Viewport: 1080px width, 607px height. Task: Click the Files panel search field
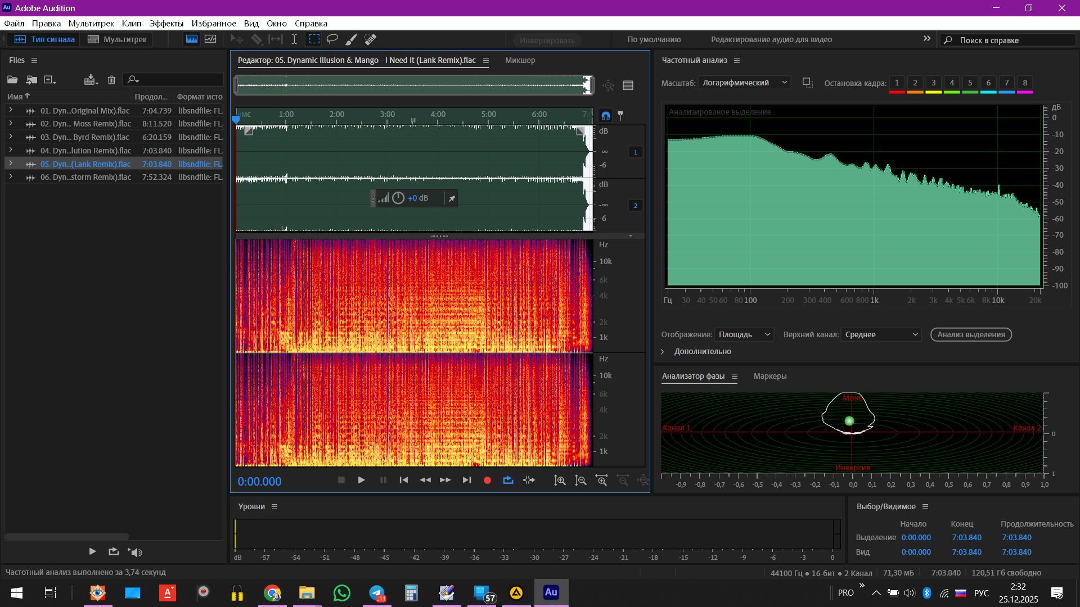[x=173, y=80]
